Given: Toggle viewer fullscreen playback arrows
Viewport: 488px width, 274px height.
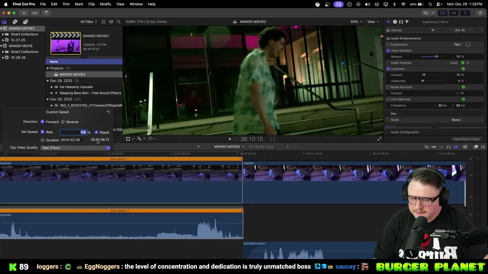Looking at the screenshot, I should pyautogui.click(x=379, y=139).
